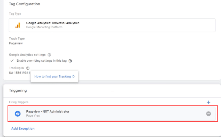Click Pageview track type value
Screen dimensions: 221x137
16,43
